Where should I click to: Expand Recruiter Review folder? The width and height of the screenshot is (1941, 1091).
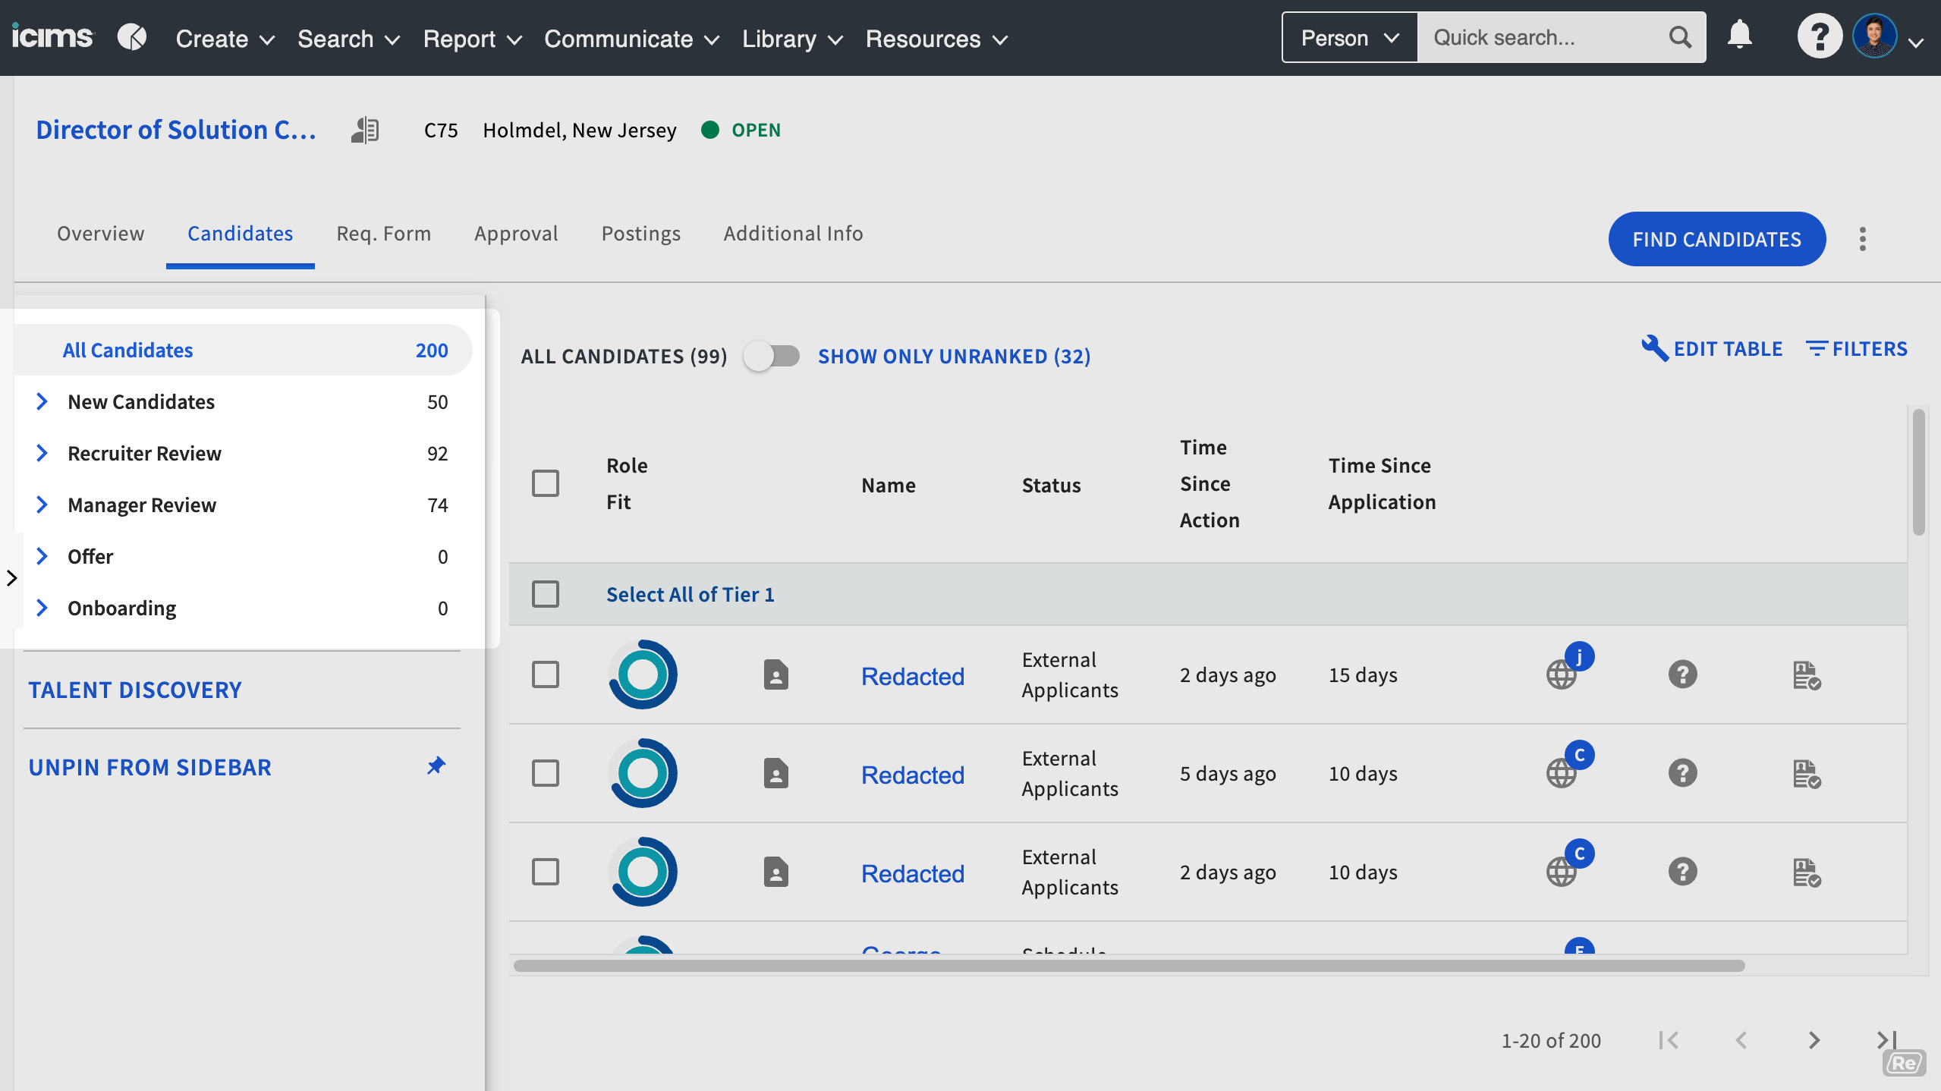pyautogui.click(x=42, y=453)
